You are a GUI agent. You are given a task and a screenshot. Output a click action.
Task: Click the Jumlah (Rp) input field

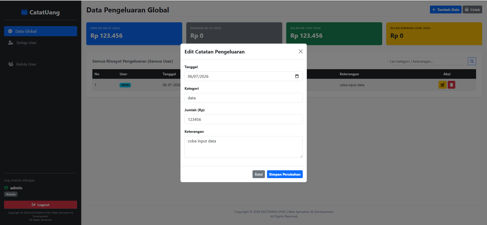pos(244,119)
